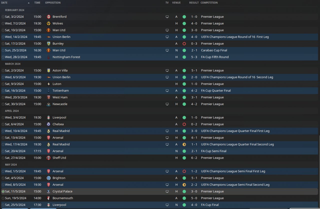320x209 pixels.
Task: Click the DATE column sort arrow
Action: tap(28, 3)
